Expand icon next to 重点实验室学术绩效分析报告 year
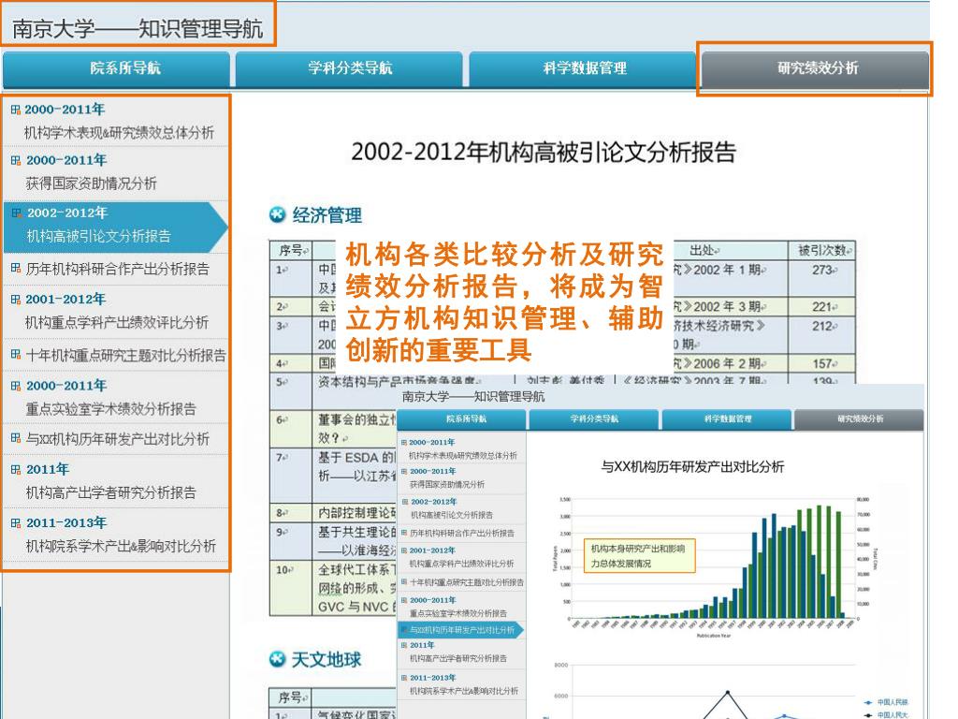 click(x=16, y=387)
